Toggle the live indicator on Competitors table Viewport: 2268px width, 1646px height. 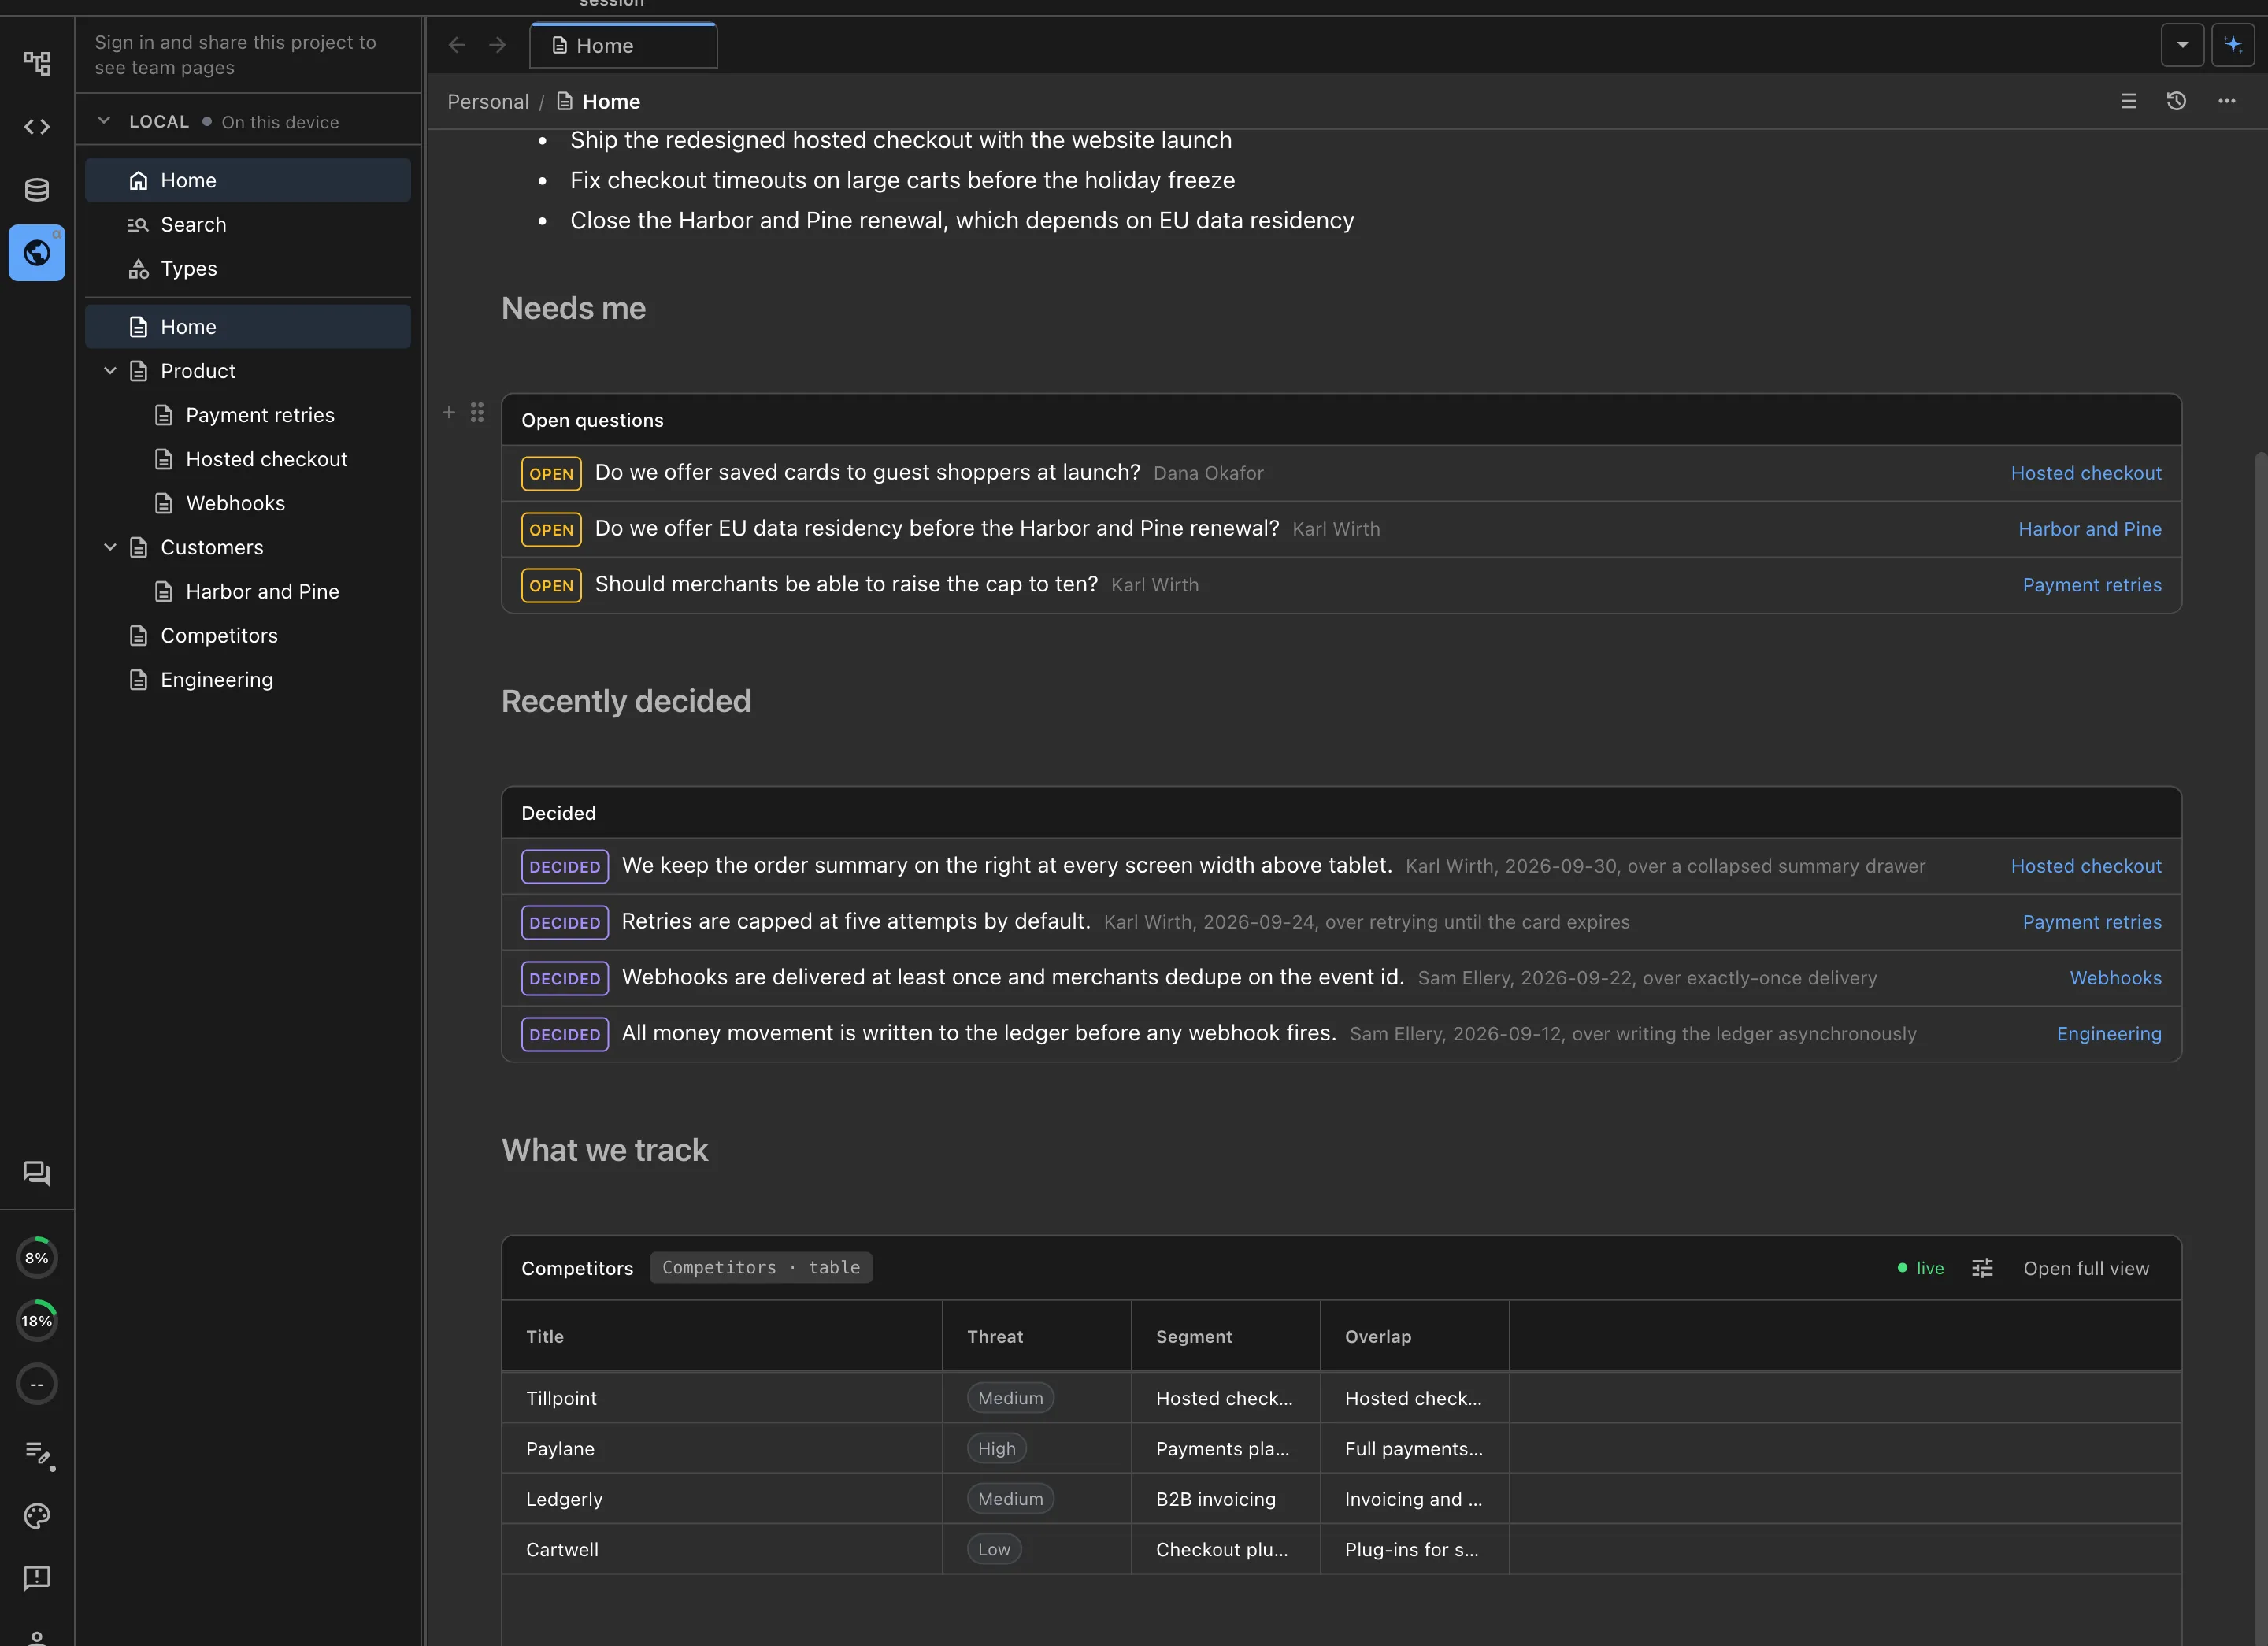[x=1921, y=1268]
